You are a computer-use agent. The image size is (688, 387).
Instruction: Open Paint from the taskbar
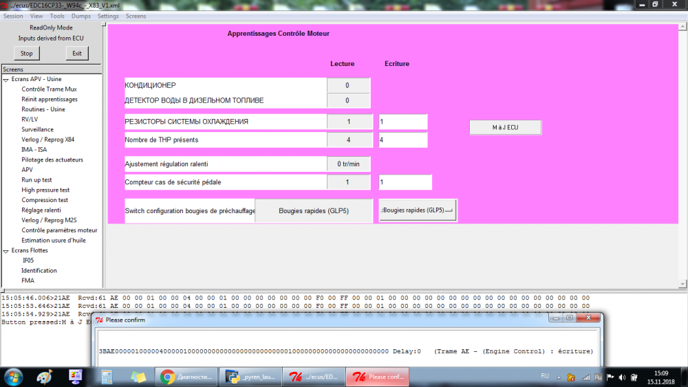click(44, 377)
